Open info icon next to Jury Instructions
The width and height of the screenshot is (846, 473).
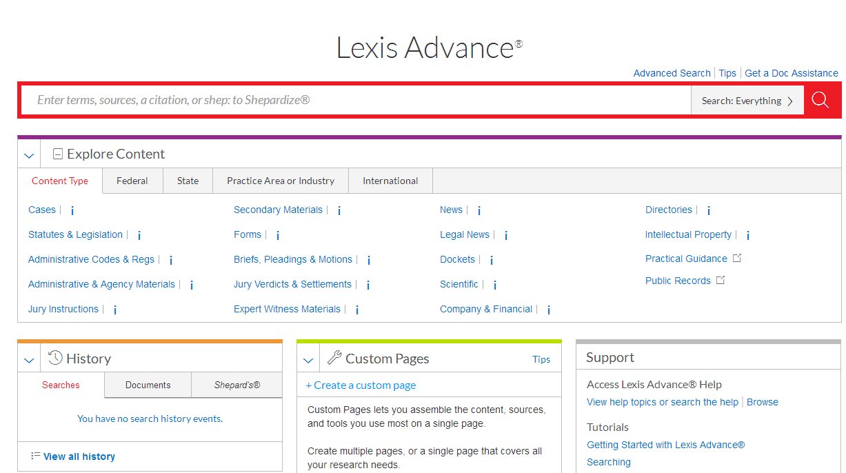coord(115,310)
